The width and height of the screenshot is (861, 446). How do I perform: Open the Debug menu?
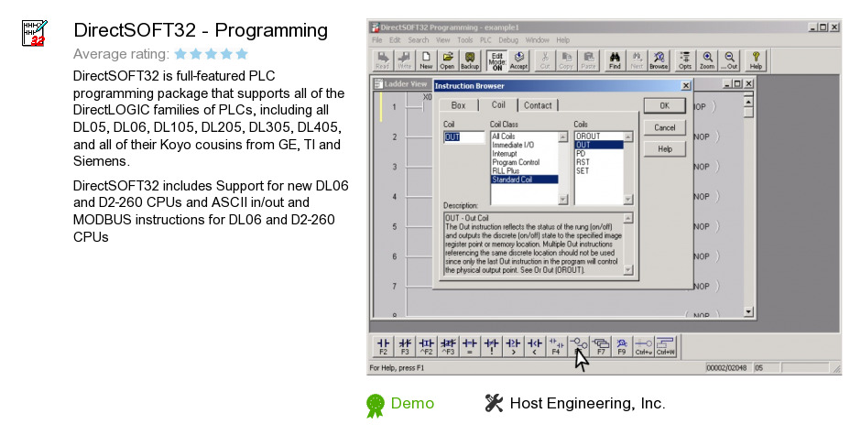click(508, 40)
